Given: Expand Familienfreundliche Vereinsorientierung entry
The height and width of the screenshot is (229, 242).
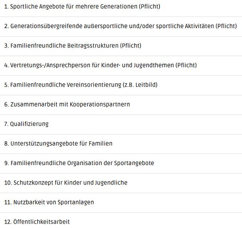Looking at the screenshot, I should (121, 85).
